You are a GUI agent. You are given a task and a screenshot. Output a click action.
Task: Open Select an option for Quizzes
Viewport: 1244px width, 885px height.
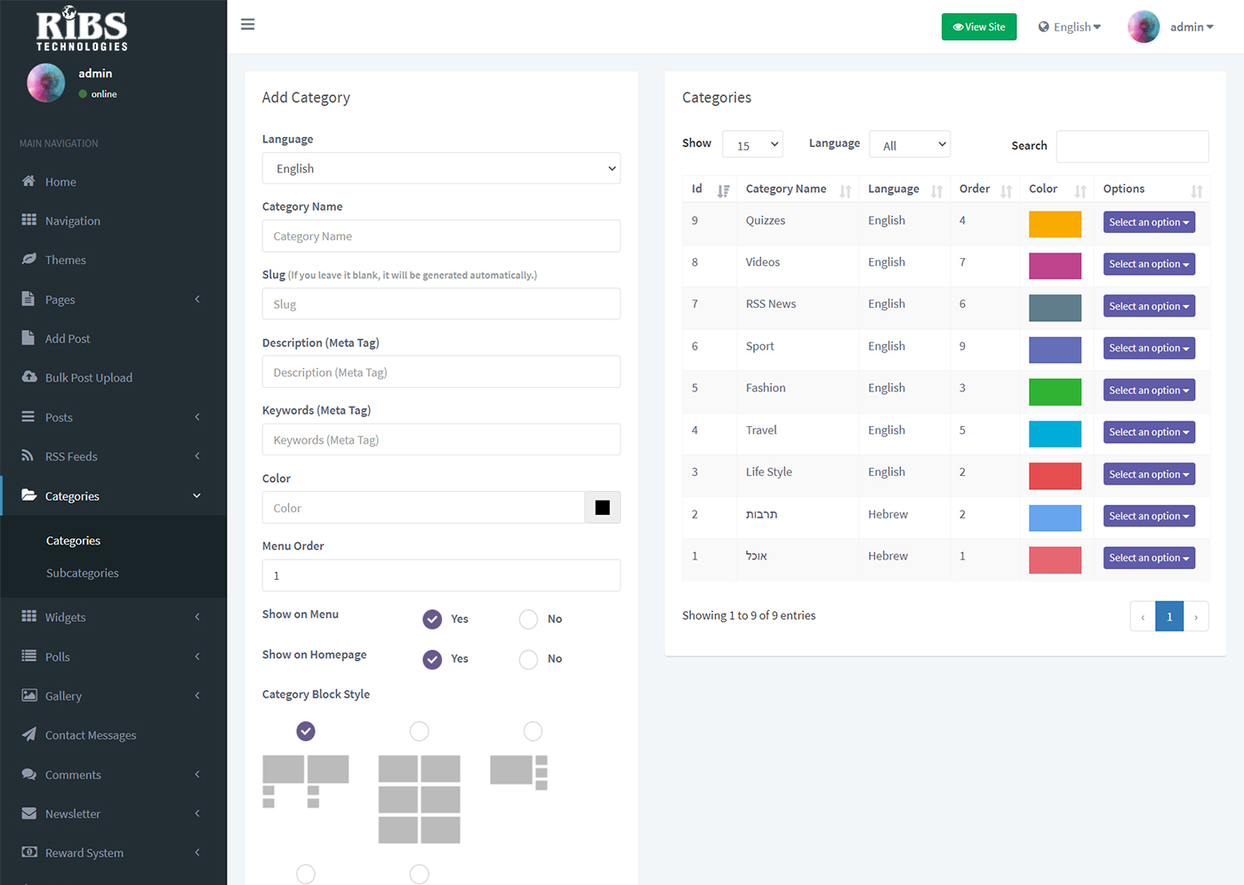(1148, 222)
